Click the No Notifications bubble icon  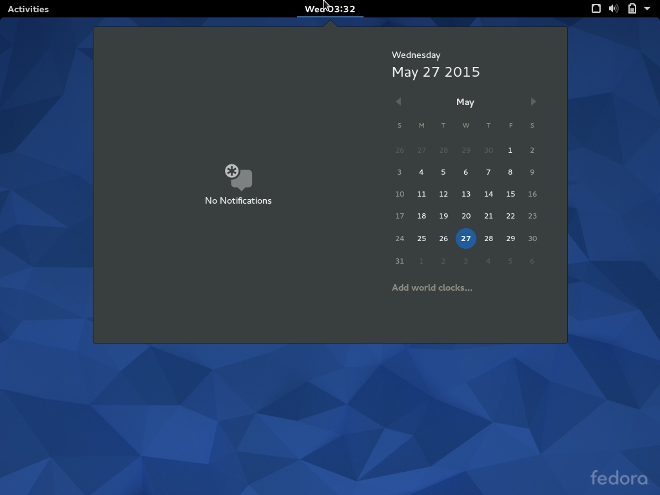239,177
